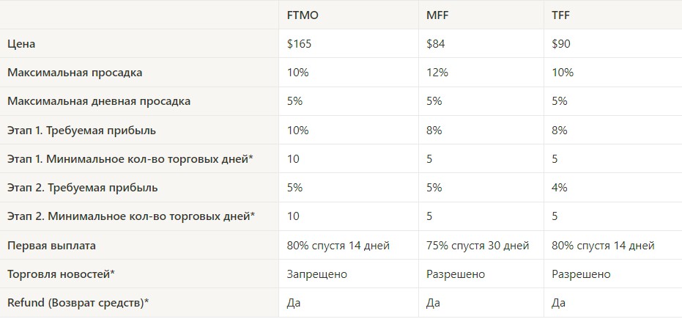
Task: Select the MFF column header
Action: point(436,15)
